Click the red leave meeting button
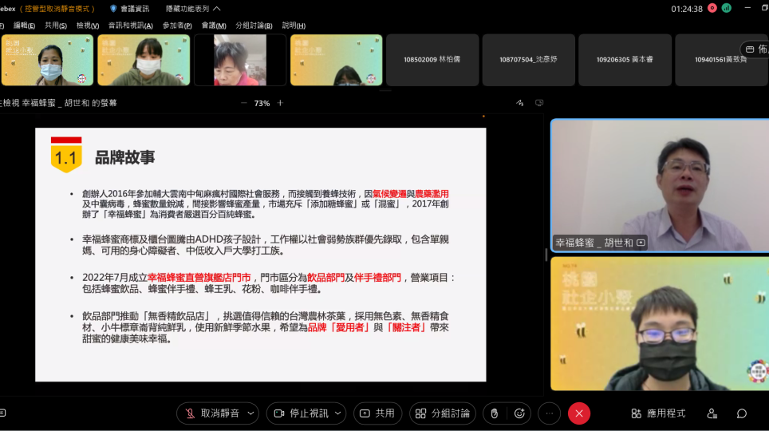The image size is (769, 431). (x=579, y=413)
